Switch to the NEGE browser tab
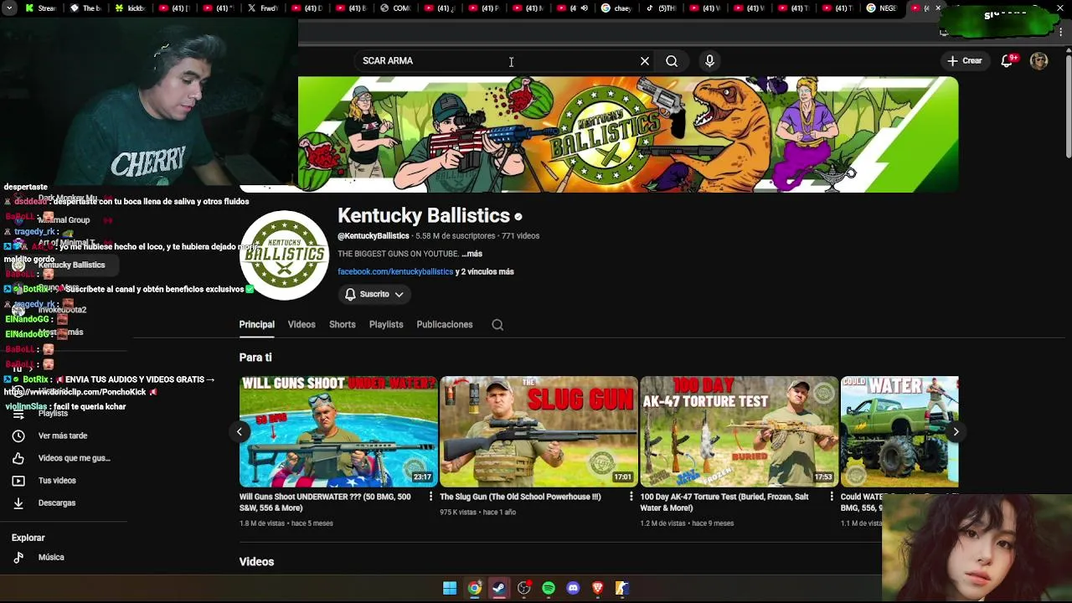This screenshot has height=603, width=1072. click(x=881, y=8)
